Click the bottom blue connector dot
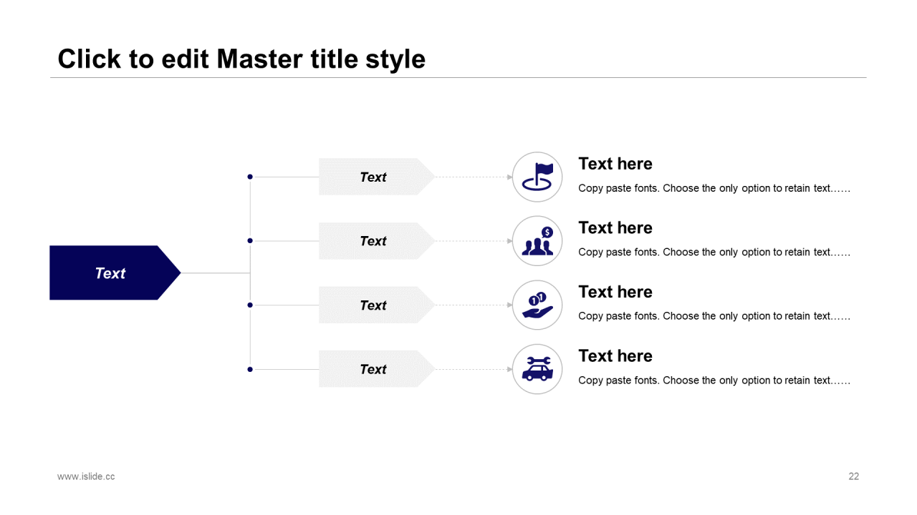Viewport: 917px width, 515px height. click(x=250, y=369)
